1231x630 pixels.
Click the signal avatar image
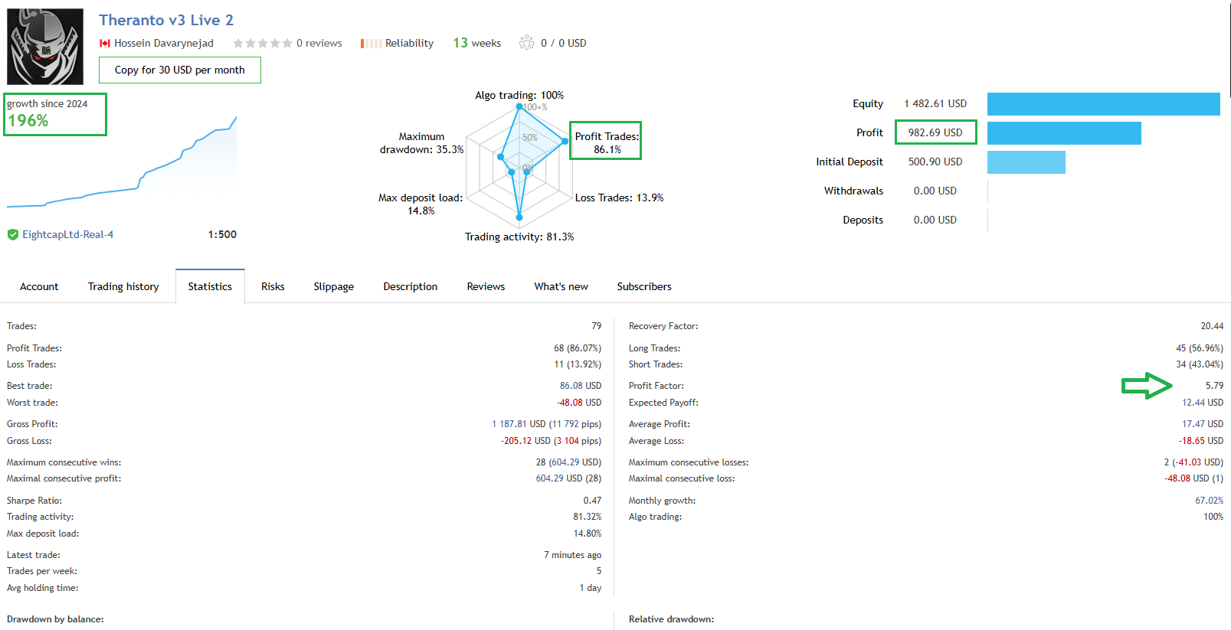point(45,46)
